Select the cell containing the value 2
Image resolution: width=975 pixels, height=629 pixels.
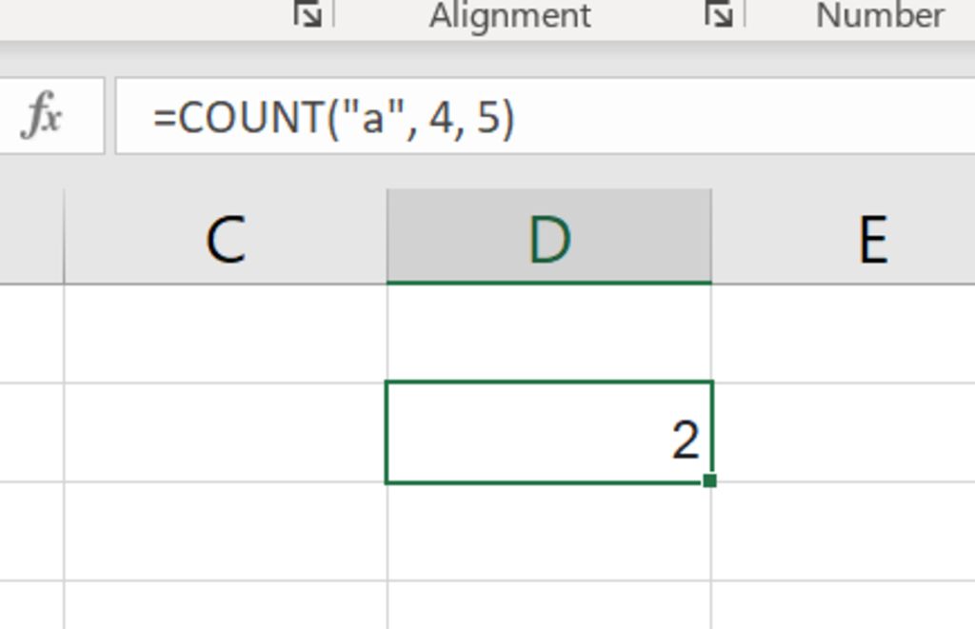(x=549, y=432)
